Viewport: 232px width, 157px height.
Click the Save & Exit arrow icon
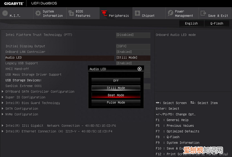[203, 13]
